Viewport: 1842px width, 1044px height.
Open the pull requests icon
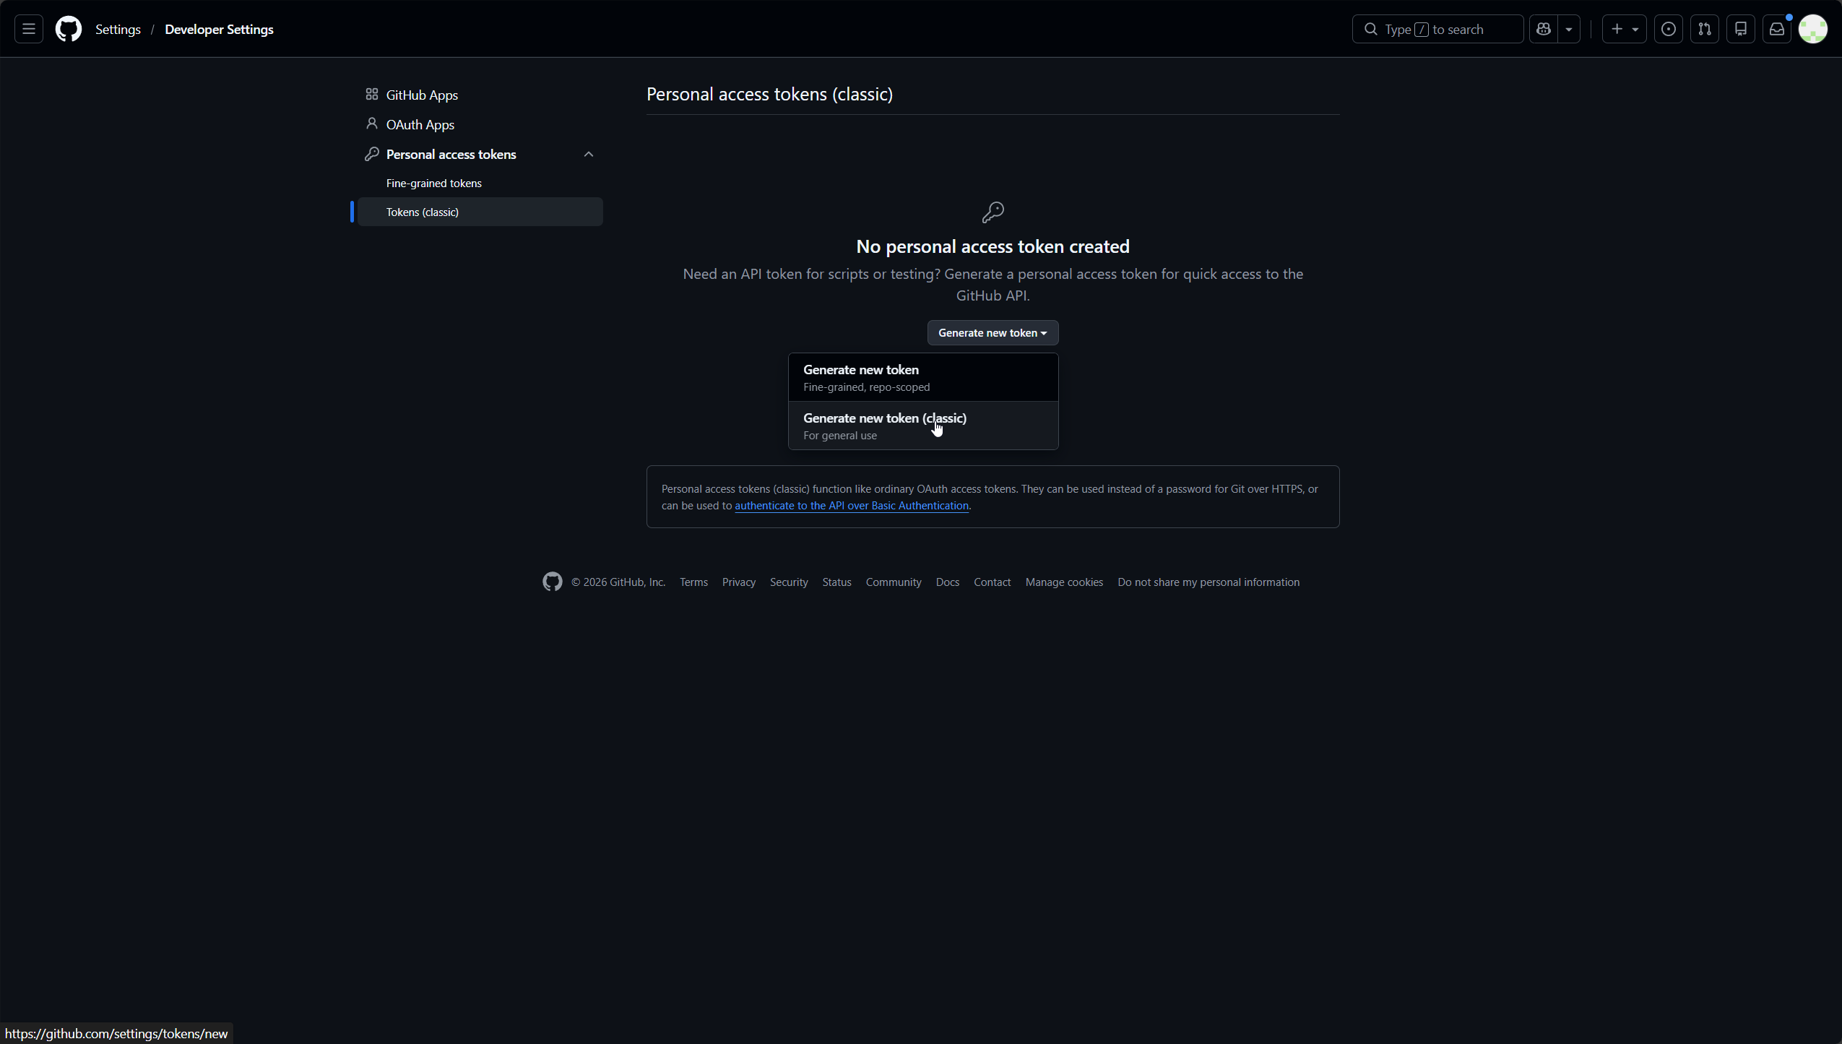point(1704,29)
